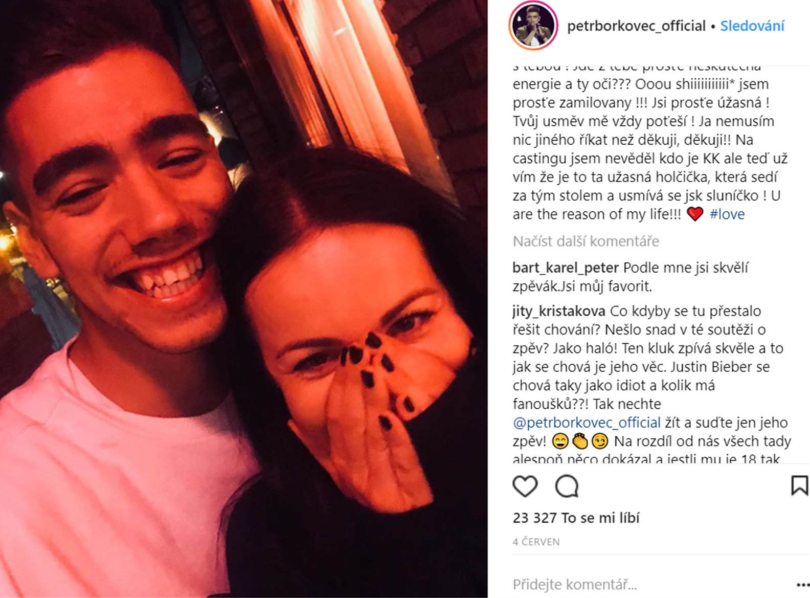Click the smiling emoji in jity_kristakova comment
The width and height of the screenshot is (810, 598).
[560, 441]
